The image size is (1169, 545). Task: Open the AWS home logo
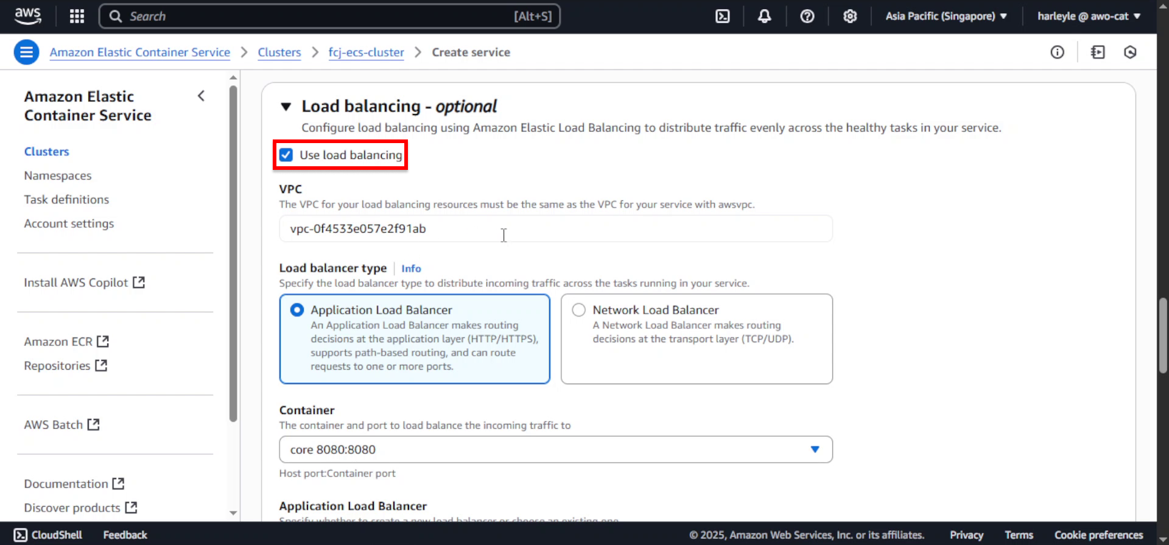(x=27, y=16)
